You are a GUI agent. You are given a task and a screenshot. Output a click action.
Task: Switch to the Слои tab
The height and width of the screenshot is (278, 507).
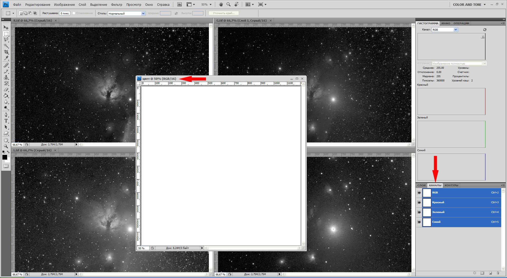coord(421,185)
